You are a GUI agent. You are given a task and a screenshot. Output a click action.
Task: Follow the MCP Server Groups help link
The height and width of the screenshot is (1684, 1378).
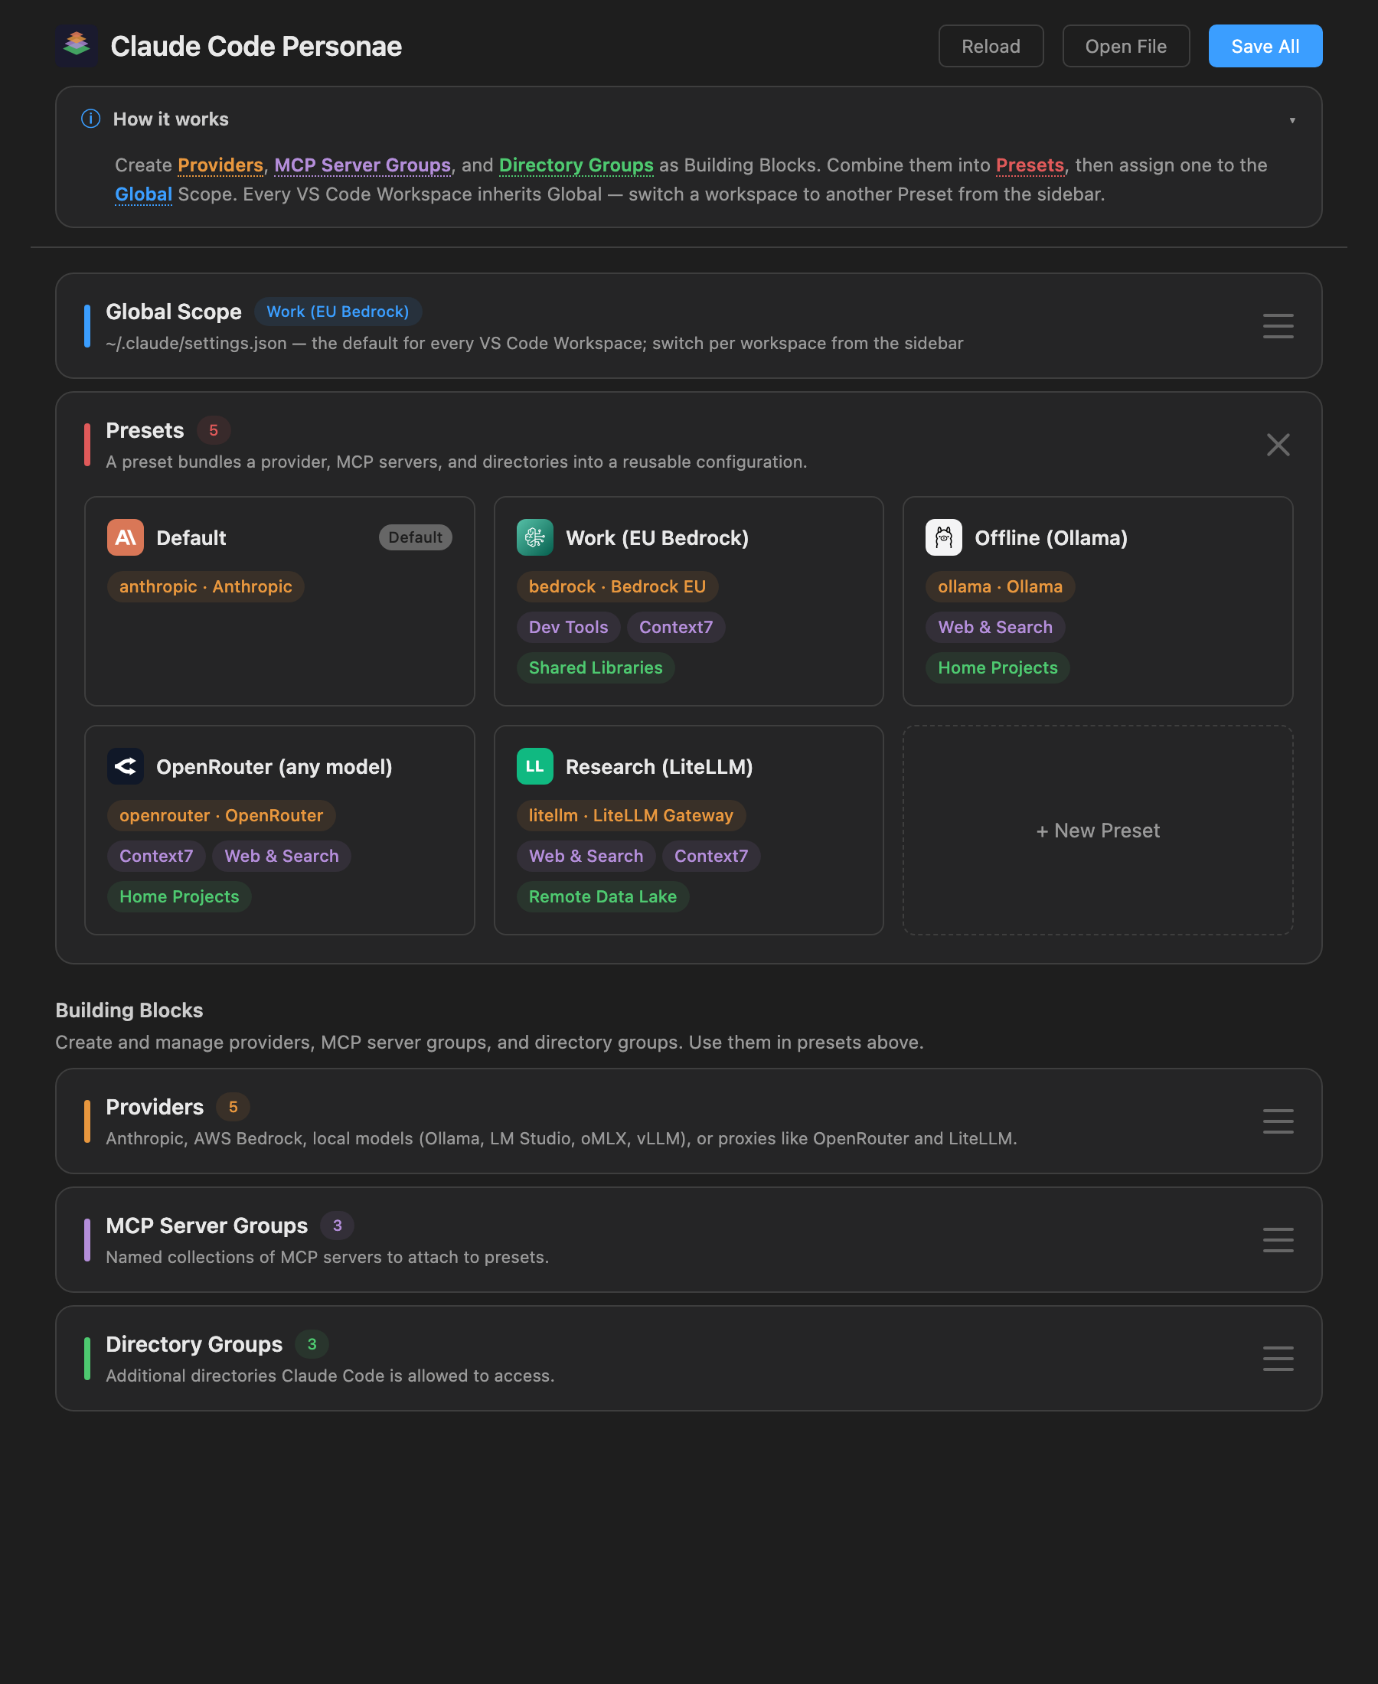[362, 165]
